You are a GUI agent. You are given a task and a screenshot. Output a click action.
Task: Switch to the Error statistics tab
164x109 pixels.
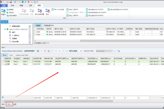[x=11, y=55]
